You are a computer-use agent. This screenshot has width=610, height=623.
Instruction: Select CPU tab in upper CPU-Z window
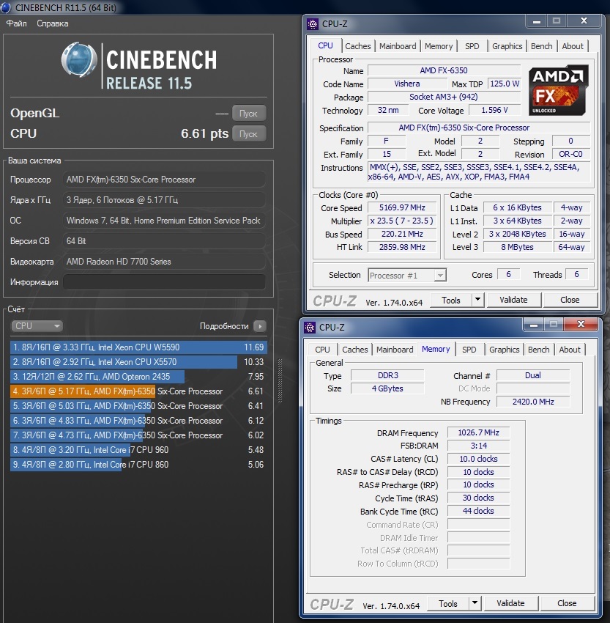click(x=325, y=45)
